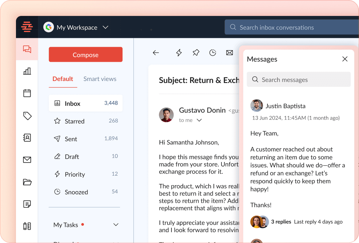This screenshot has width=359, height=243.
Task: Open the 3 replies thread link
Action: tap(281, 222)
